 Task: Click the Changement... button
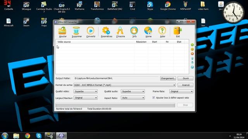coord(168,78)
